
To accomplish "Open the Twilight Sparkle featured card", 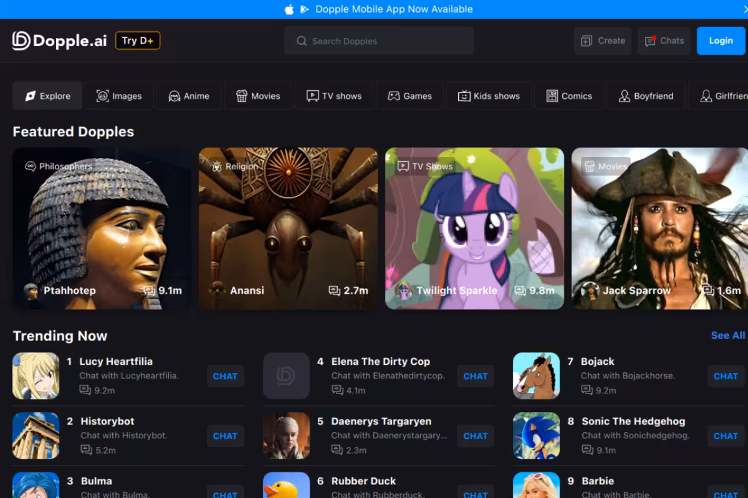I will pos(474,228).
